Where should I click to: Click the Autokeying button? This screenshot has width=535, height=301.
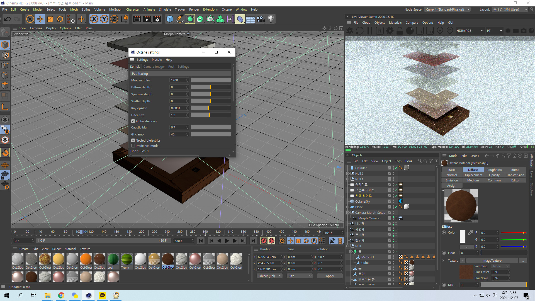[272, 241]
